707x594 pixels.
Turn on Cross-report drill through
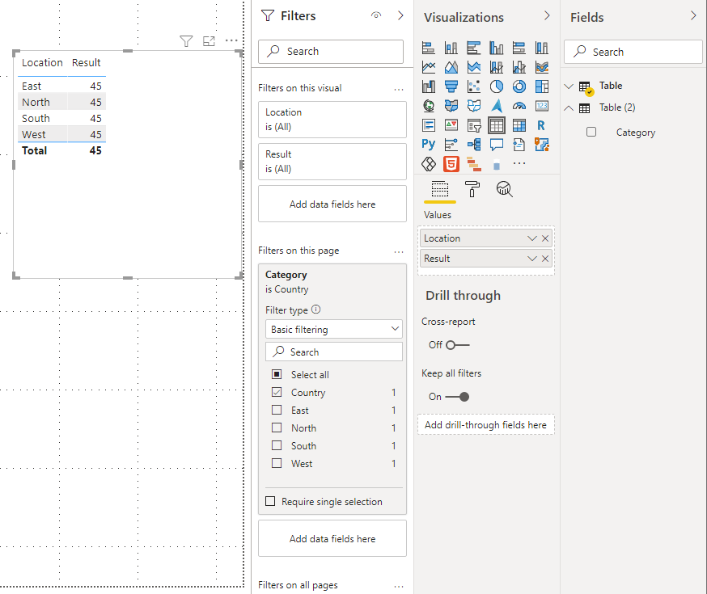pyautogui.click(x=457, y=345)
